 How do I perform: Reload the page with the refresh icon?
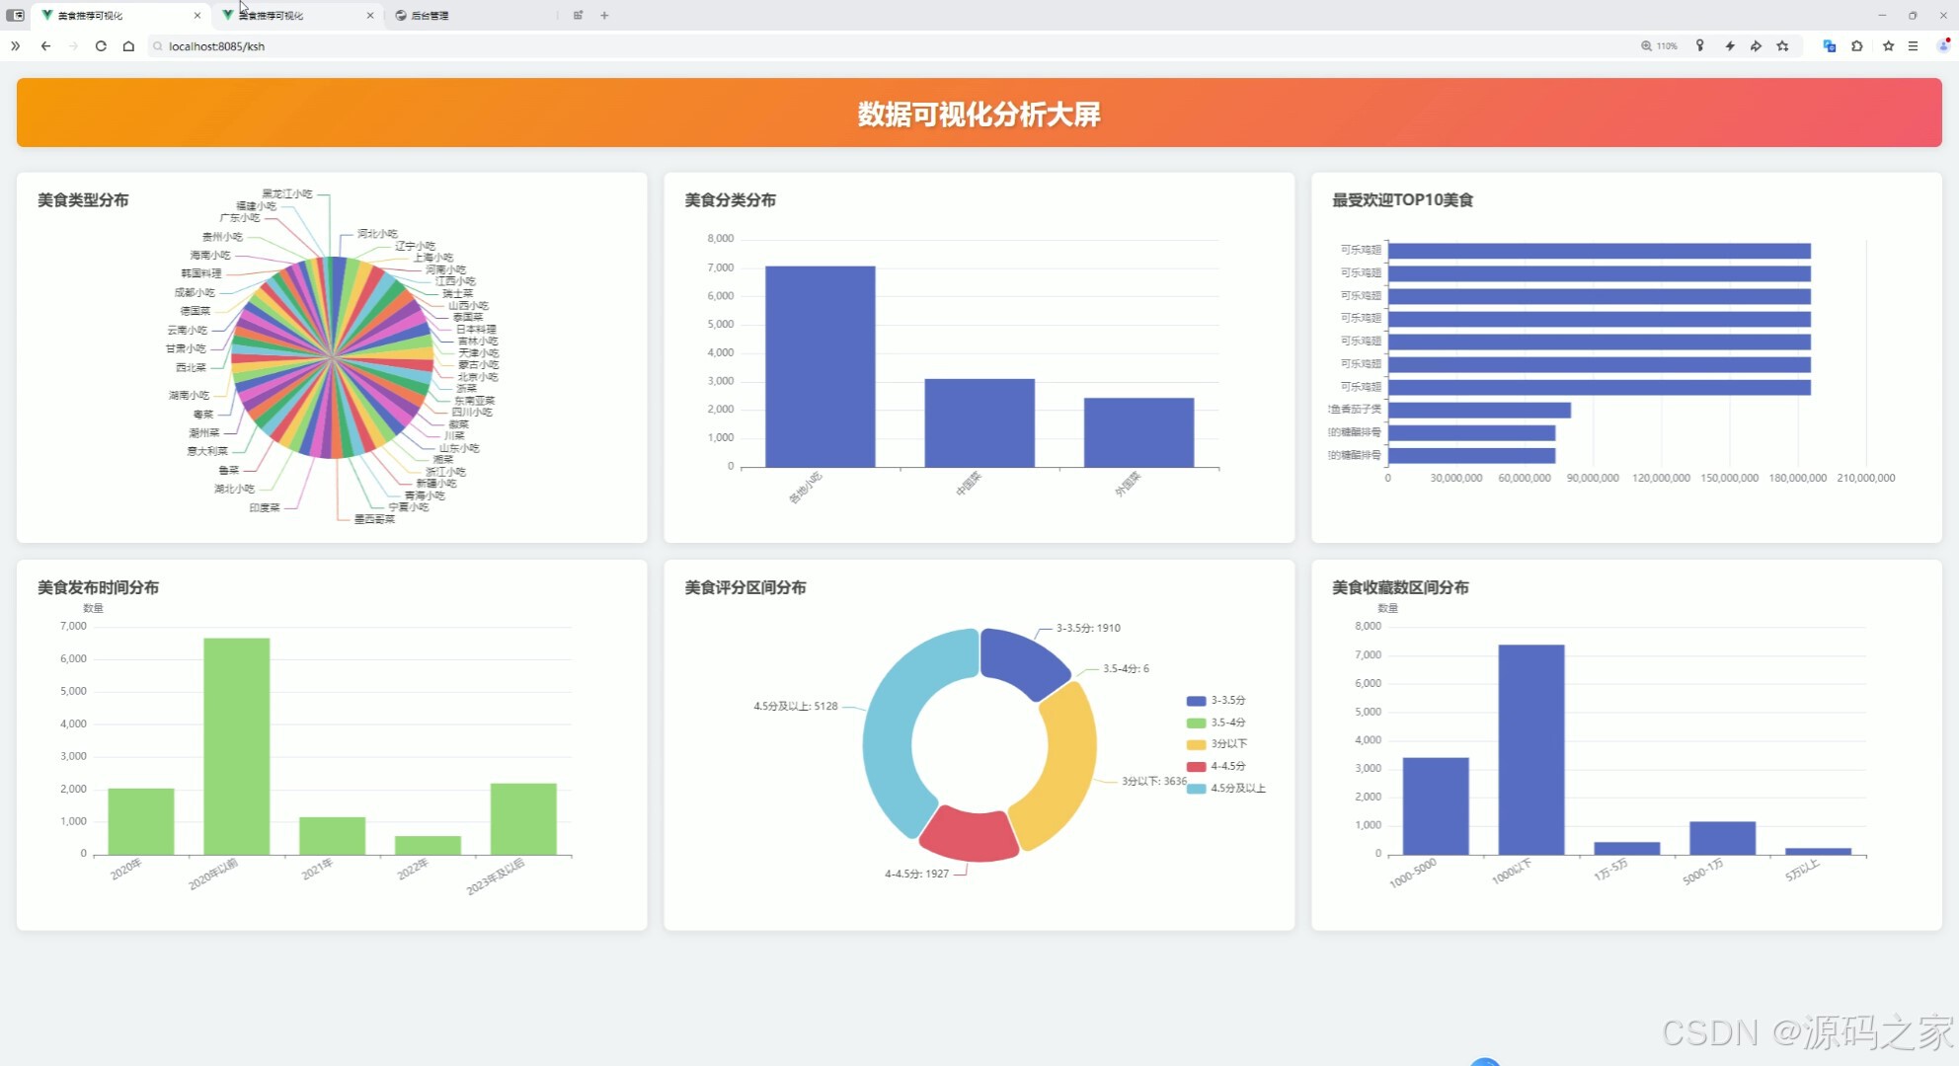point(101,46)
